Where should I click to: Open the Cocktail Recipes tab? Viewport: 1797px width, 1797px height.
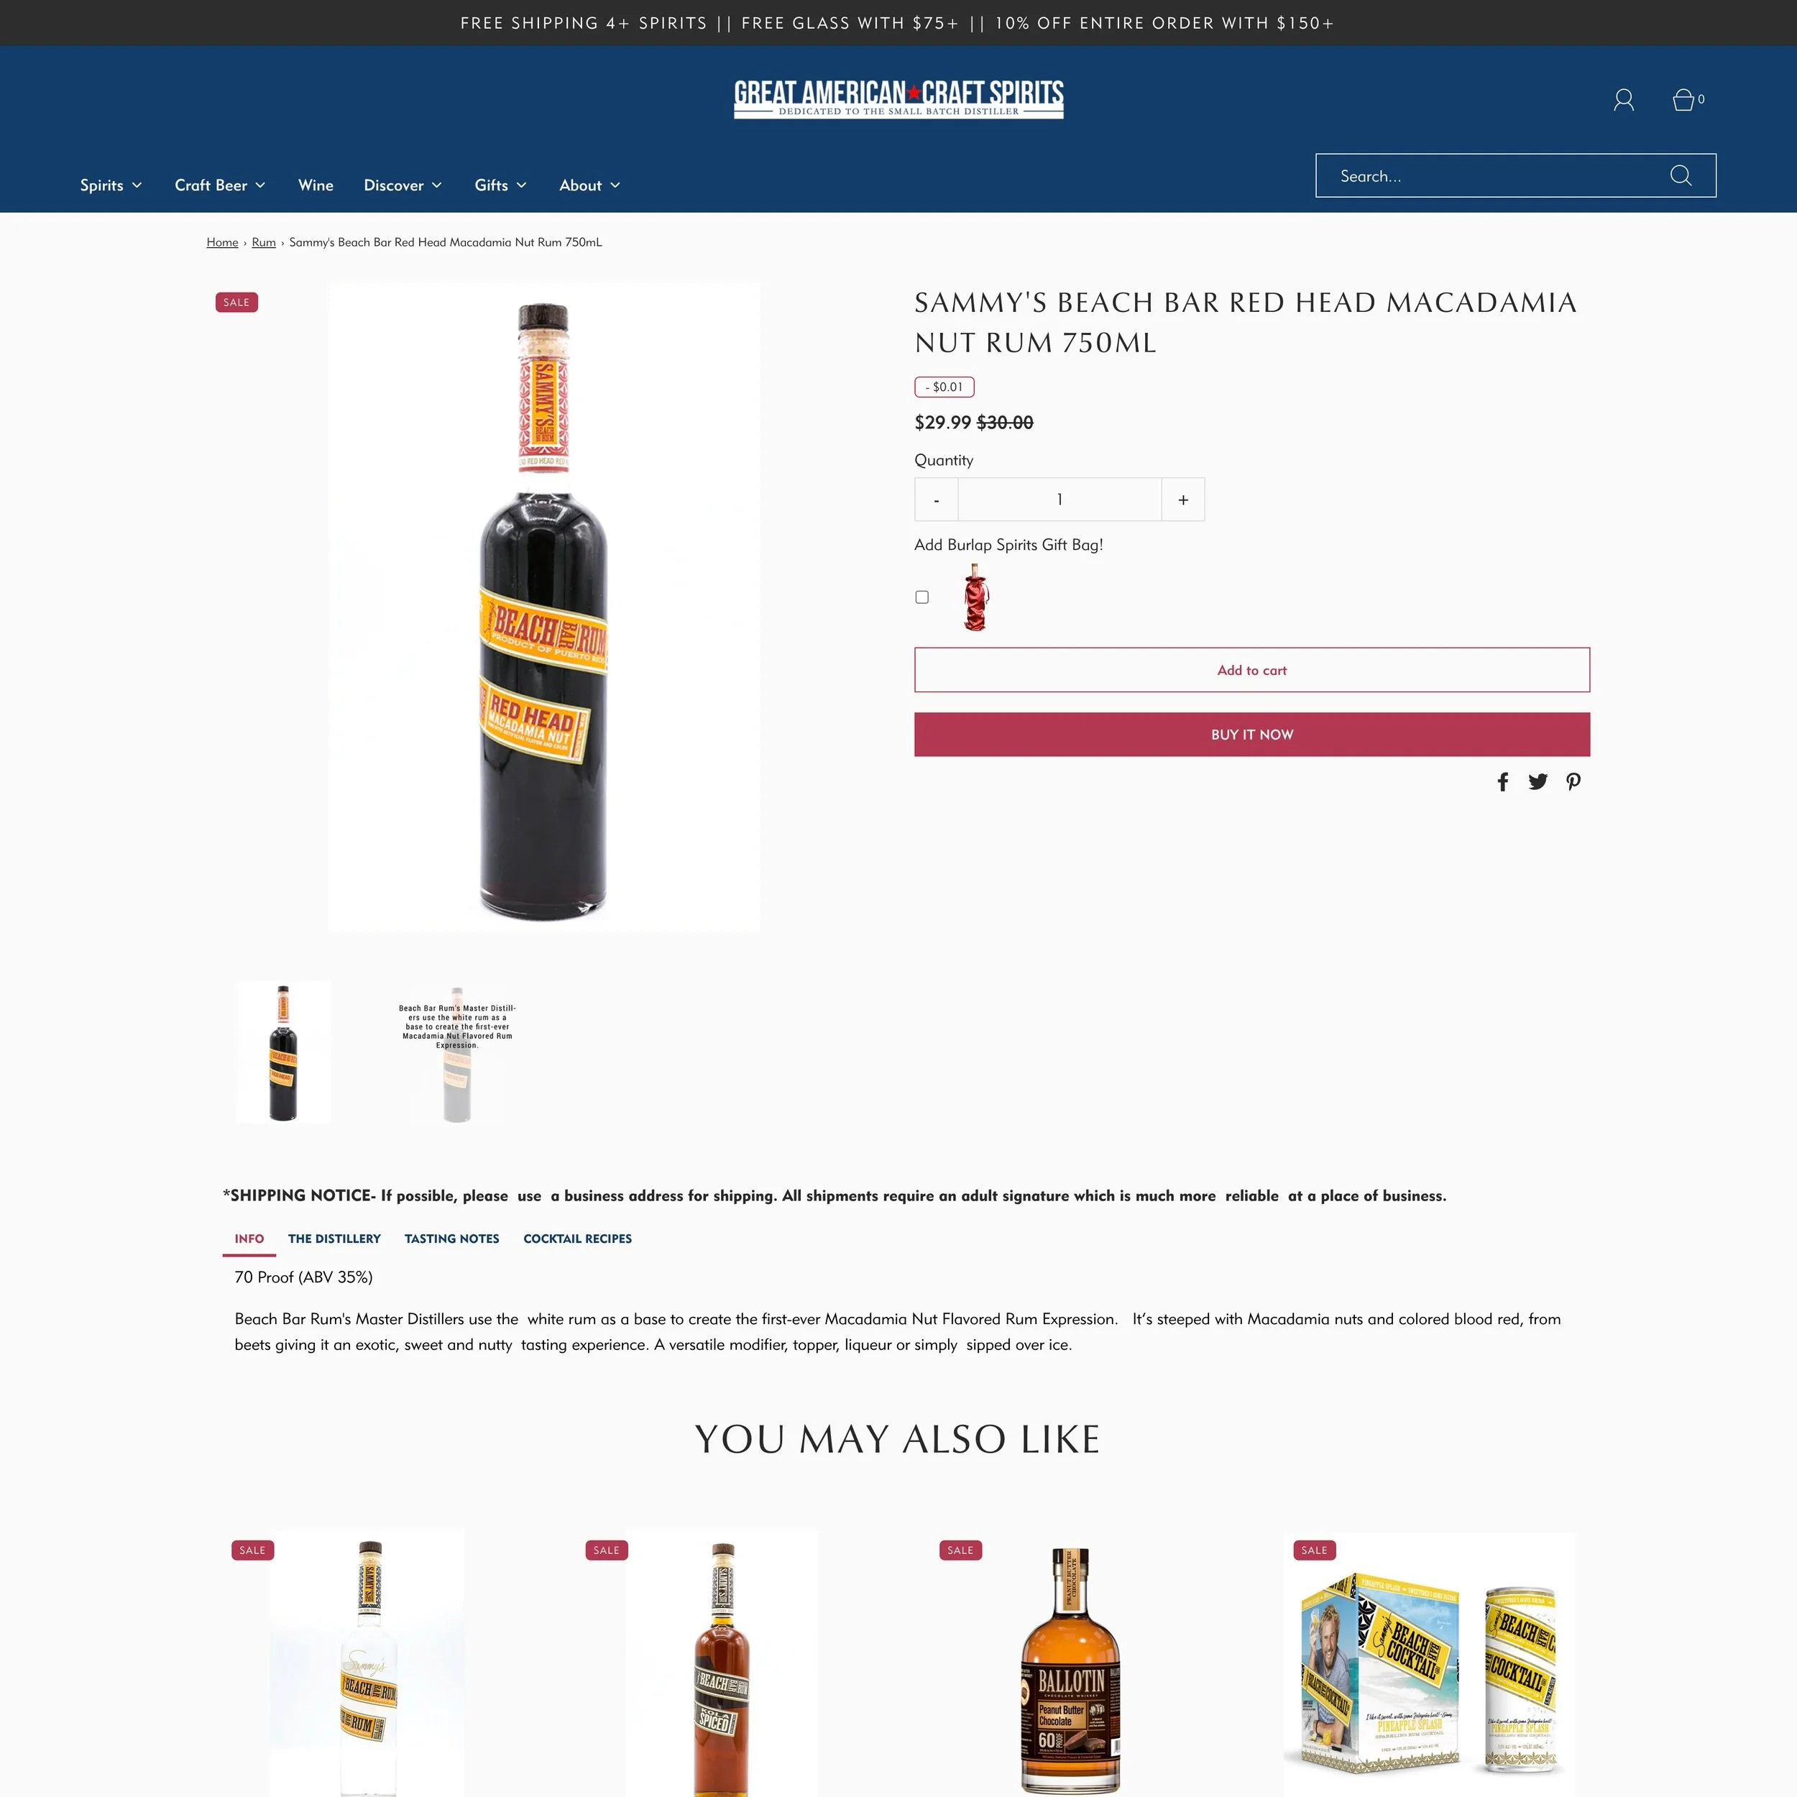(x=578, y=1238)
